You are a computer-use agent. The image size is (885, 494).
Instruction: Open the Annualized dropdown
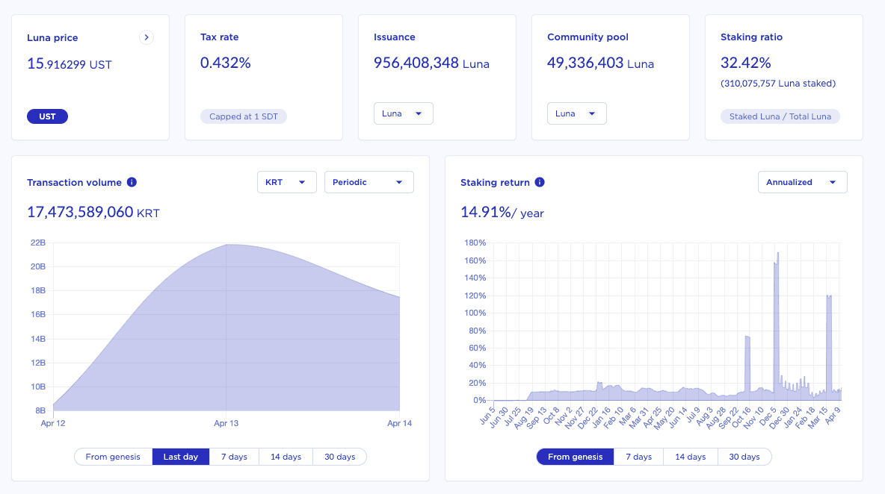[802, 182]
